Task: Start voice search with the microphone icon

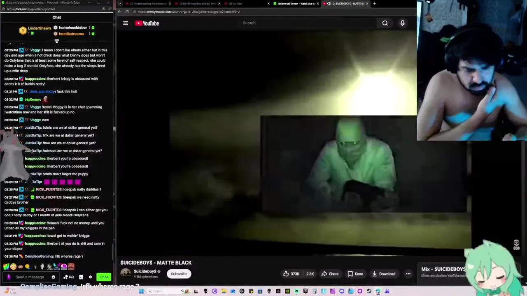Action: pyautogui.click(x=403, y=23)
